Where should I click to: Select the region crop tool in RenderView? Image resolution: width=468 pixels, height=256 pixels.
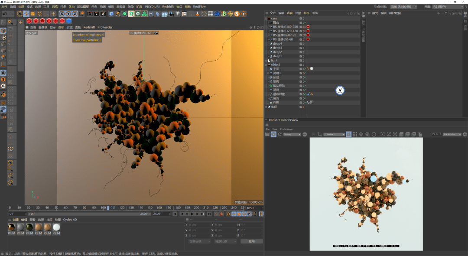321,134
